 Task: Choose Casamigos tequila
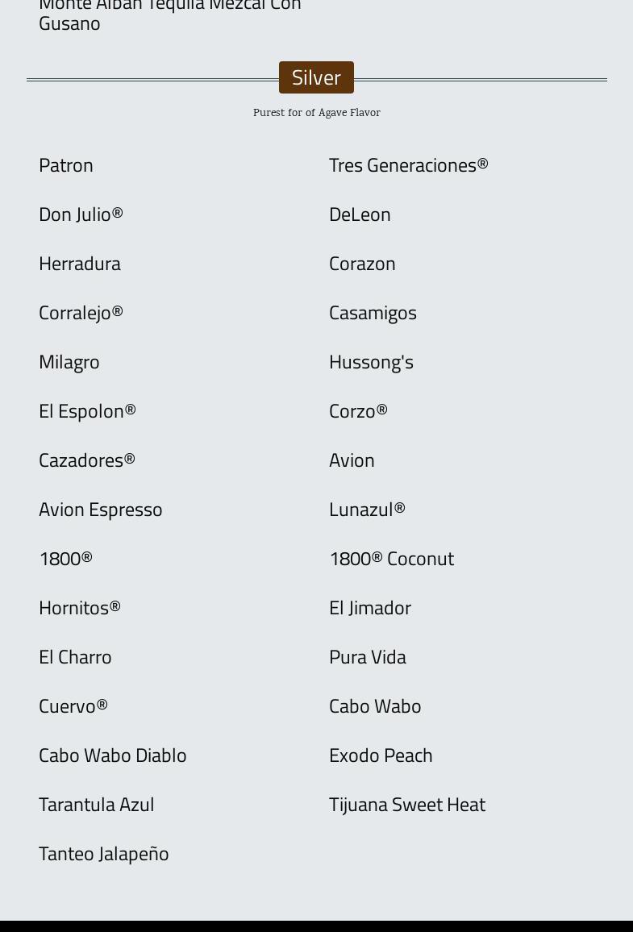click(x=373, y=313)
